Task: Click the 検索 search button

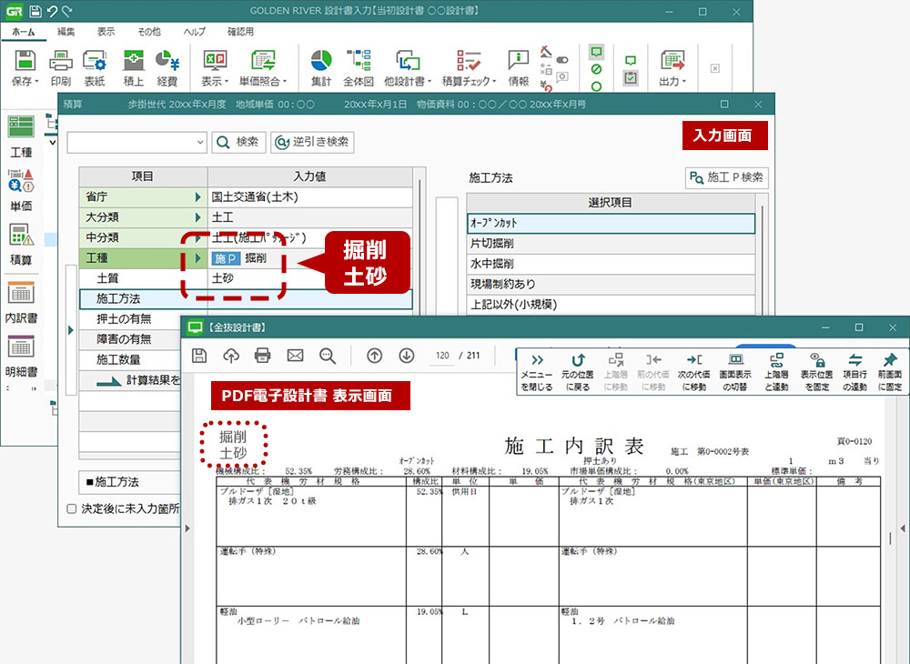Action: 238,142
